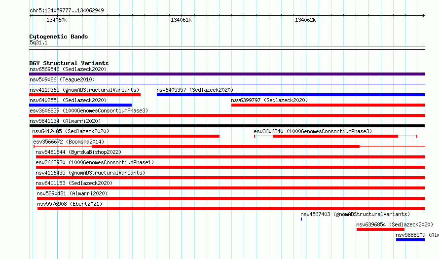Open the nsv5461644 (ByrskaBishop2022) label
Viewport: 439px width, 259px height.
(x=78, y=152)
